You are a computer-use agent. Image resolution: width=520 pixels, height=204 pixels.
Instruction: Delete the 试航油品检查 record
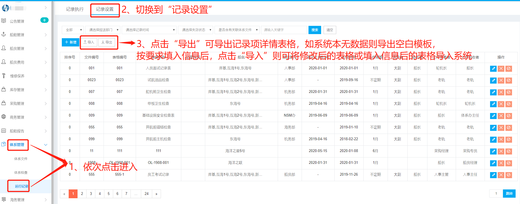[x=501, y=80]
